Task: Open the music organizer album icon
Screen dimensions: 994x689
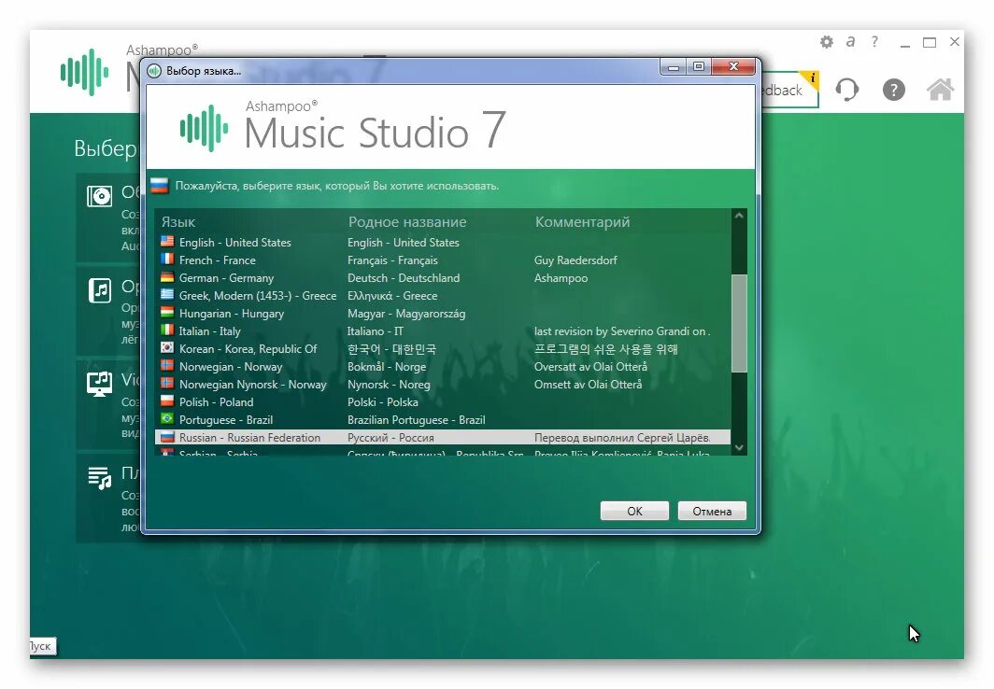Action: pyautogui.click(x=102, y=291)
